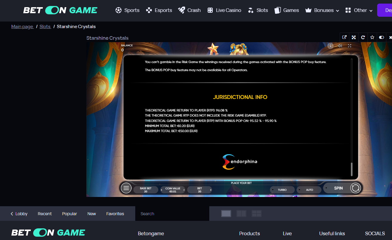Open the in-game hamburger menu
Viewport: 392px width, 240px height.
[x=126, y=188]
